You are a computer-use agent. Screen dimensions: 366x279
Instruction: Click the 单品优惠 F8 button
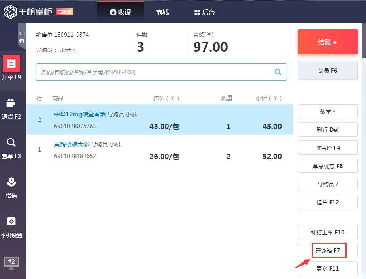click(327, 166)
